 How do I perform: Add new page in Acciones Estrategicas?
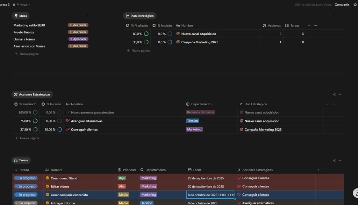(x=27, y=138)
